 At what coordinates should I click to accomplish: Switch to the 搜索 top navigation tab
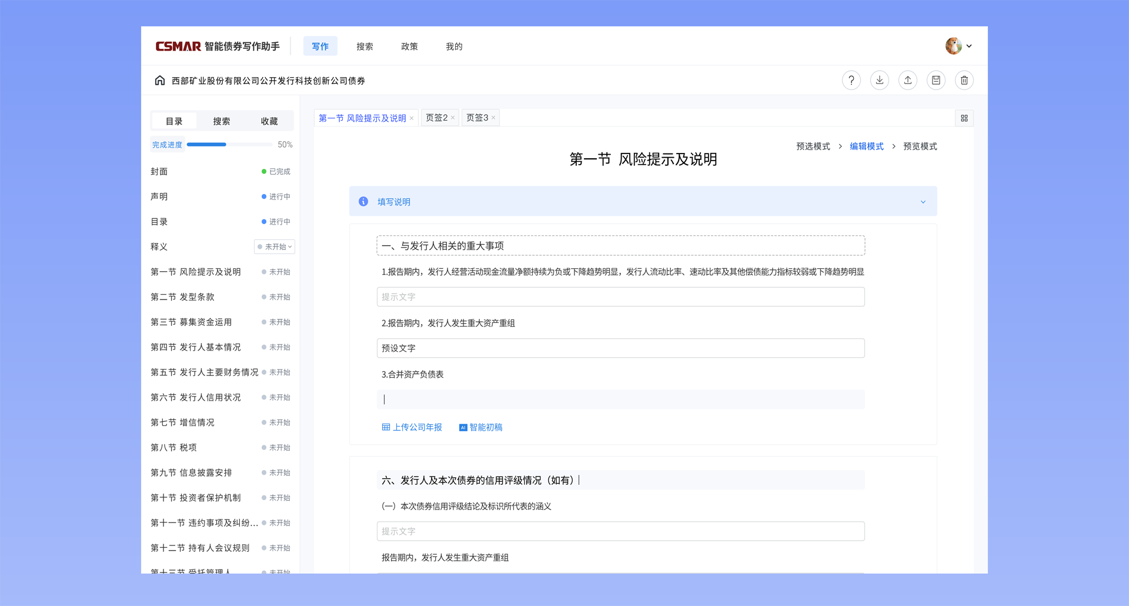365,46
